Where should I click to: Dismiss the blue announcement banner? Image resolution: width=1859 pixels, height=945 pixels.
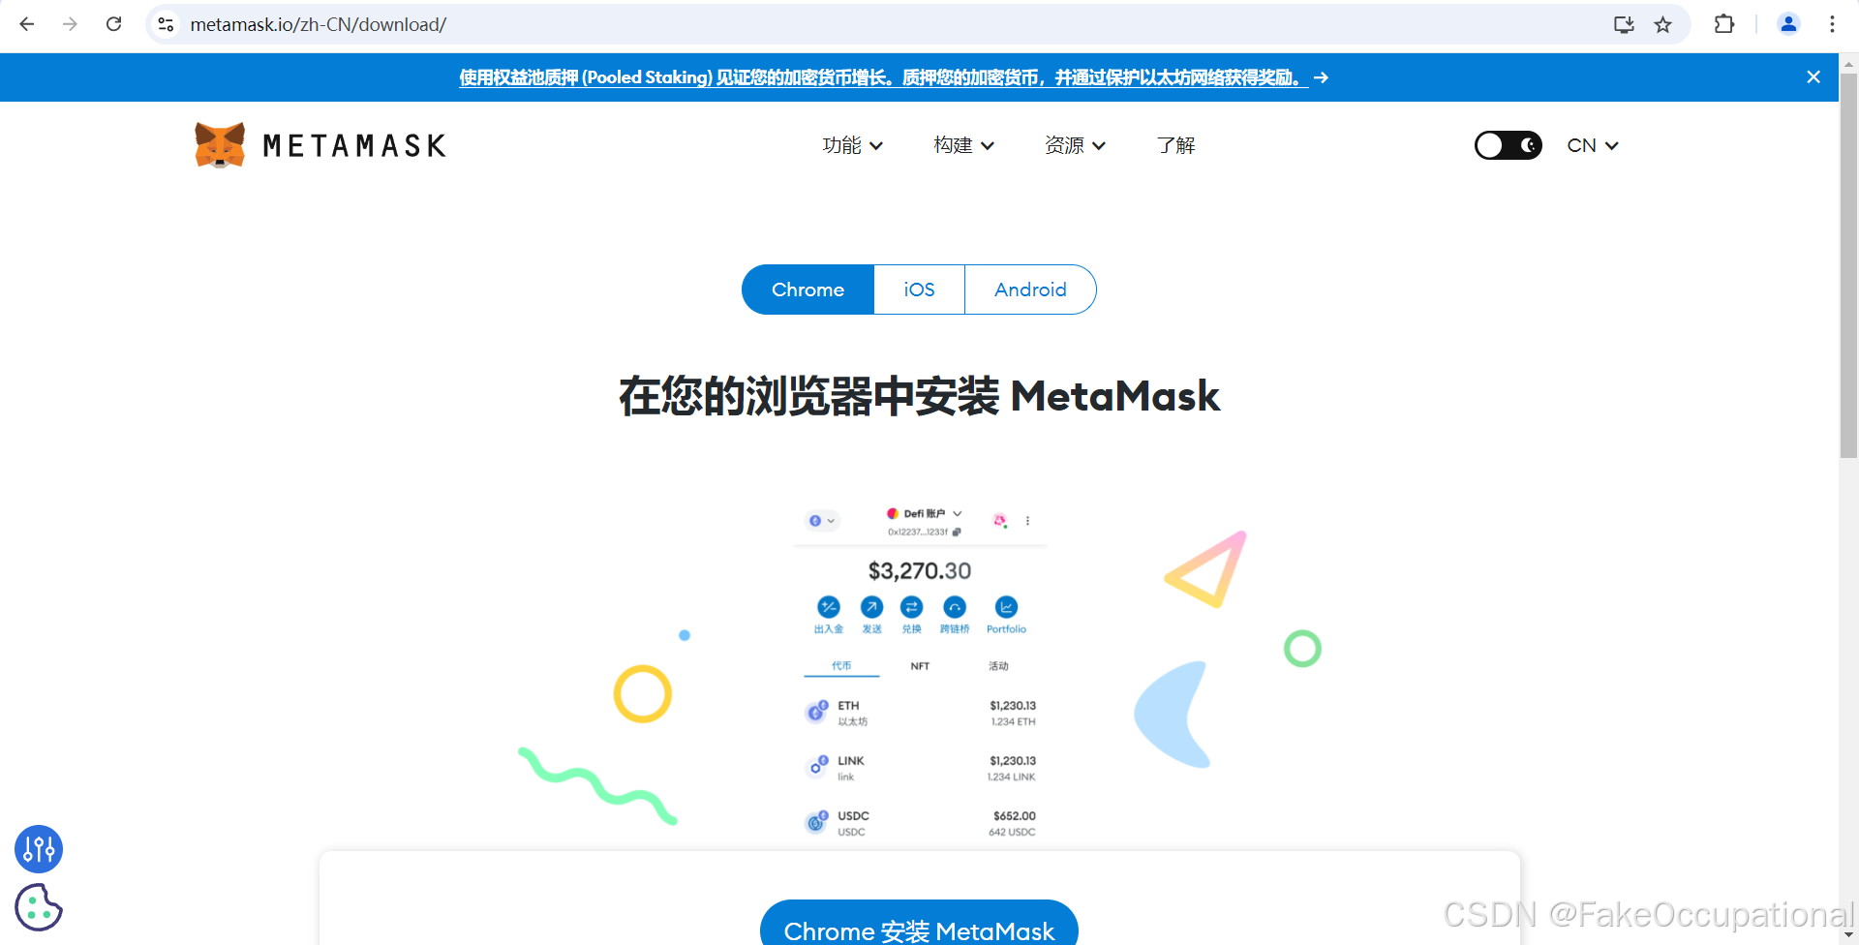pyautogui.click(x=1813, y=77)
